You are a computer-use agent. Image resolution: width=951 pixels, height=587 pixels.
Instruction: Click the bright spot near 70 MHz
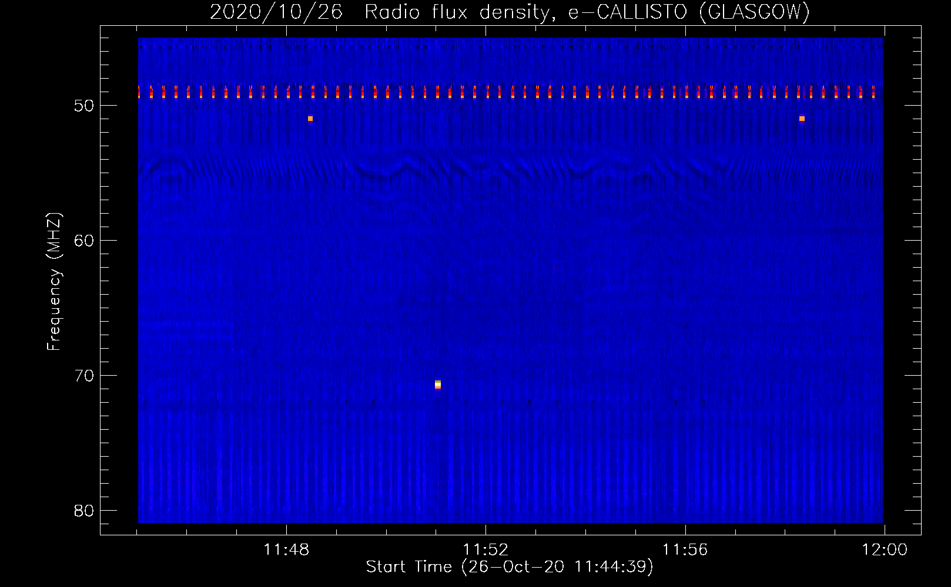click(437, 384)
